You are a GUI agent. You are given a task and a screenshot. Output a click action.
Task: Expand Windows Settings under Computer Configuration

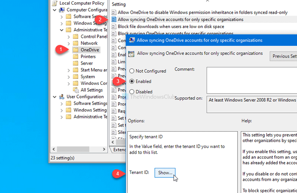pyautogui.click(x=62, y=23)
